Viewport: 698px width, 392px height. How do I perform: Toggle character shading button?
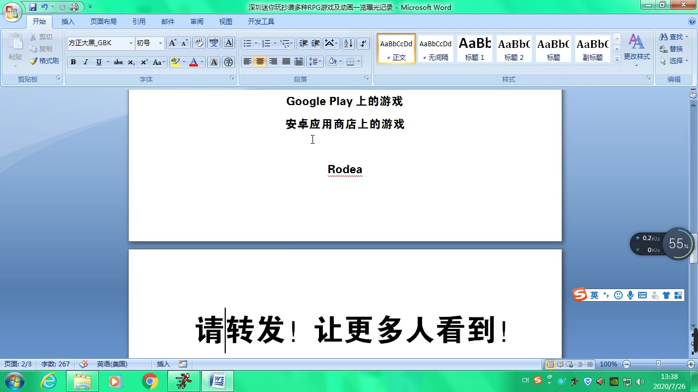click(x=214, y=62)
